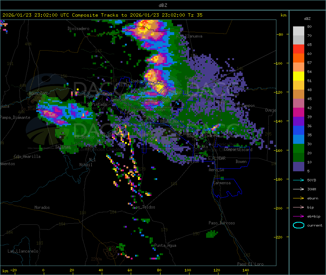This screenshot has height=275, width=326.
Task: Click the 'Salinas' map label
Action: click(x=63, y=147)
